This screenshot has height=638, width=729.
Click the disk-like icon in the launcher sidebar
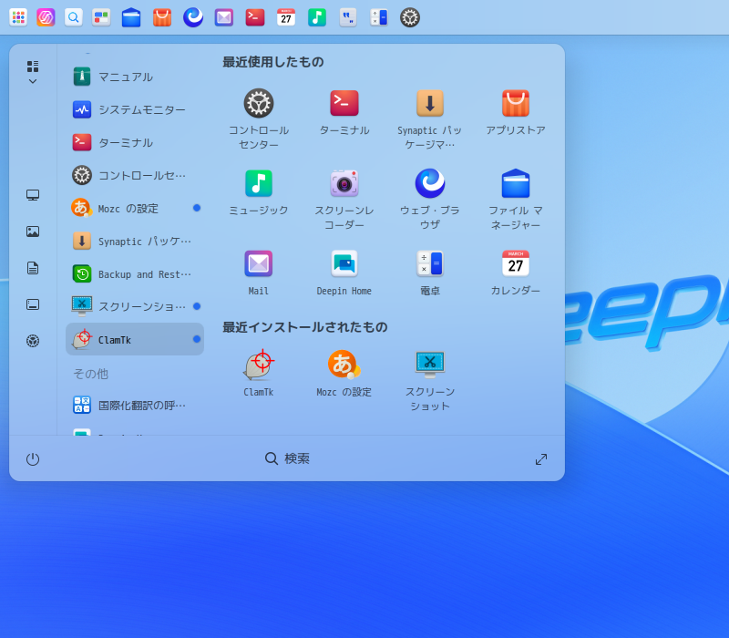(x=33, y=304)
